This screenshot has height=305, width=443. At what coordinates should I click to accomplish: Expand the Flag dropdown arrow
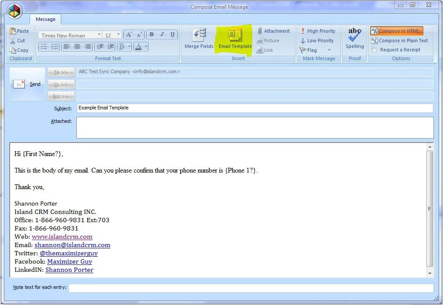[x=329, y=50]
